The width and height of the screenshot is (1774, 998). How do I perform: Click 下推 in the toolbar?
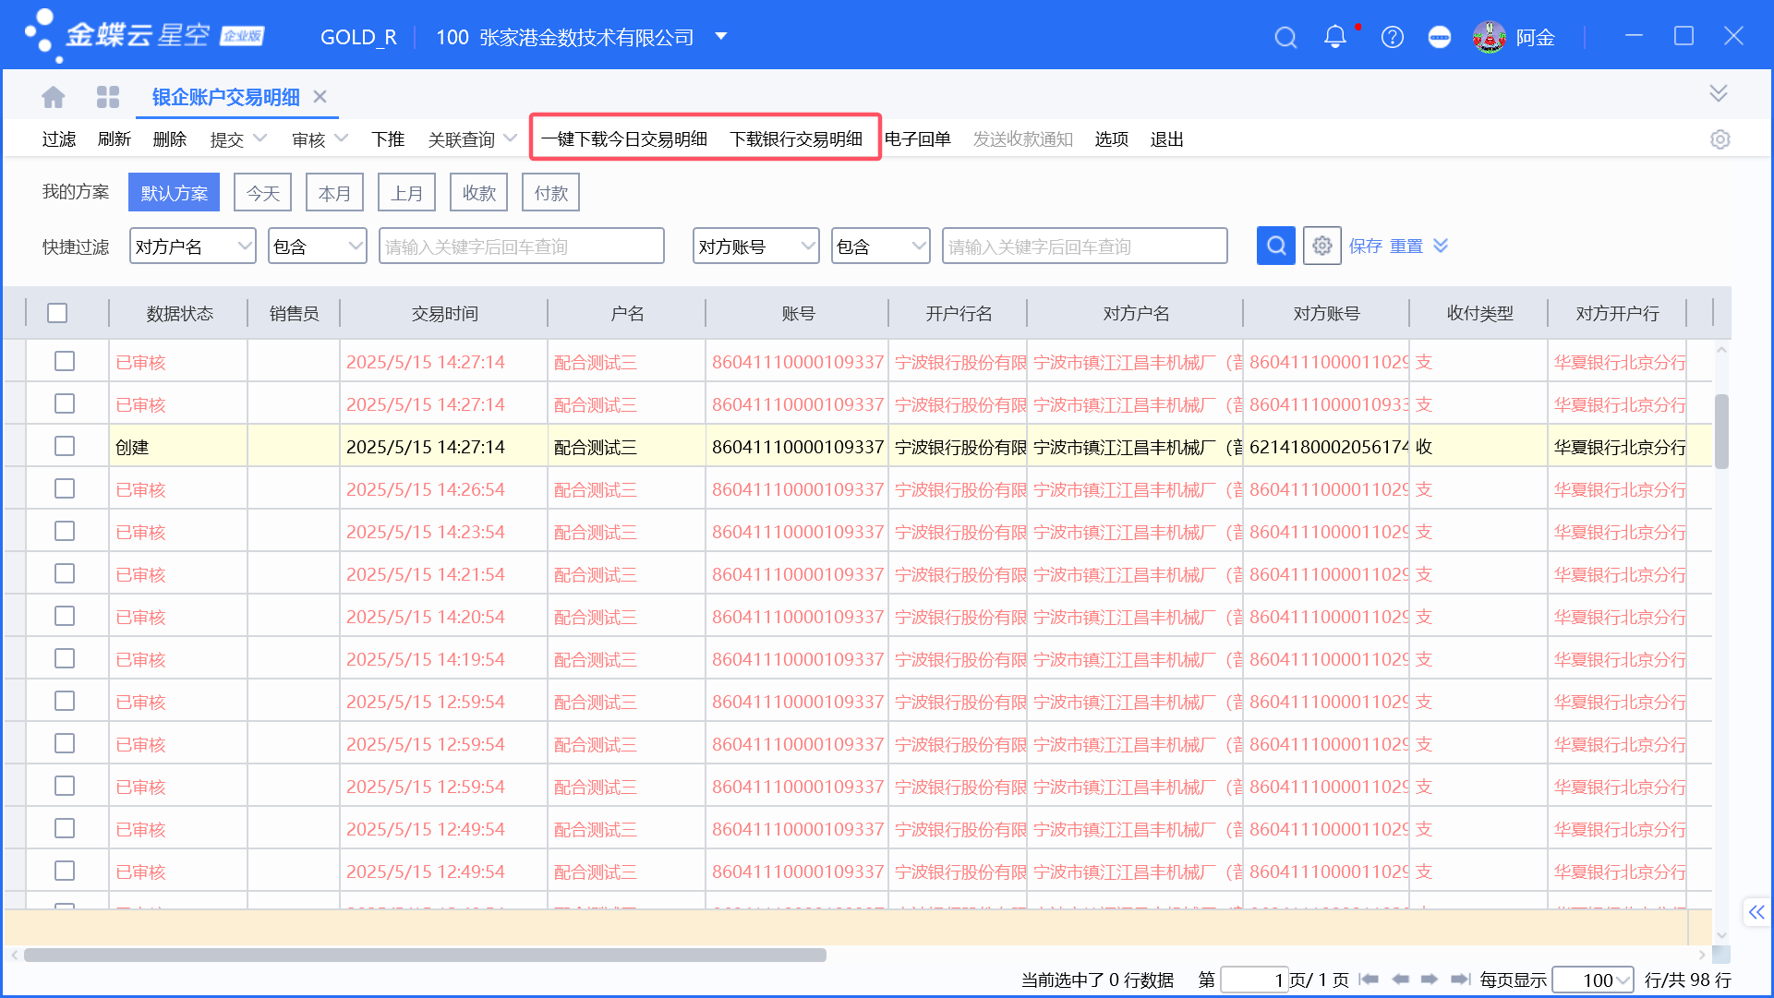(x=388, y=139)
